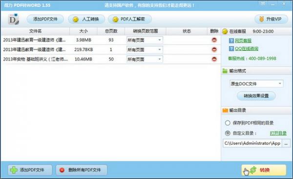The height and width of the screenshot is (179, 293).
Task: Open the native DOC output format dropdown
Action: 256,83
